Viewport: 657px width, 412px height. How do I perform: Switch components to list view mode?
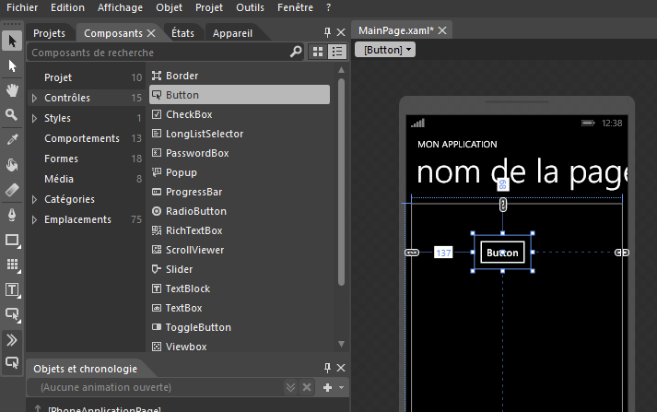337,52
